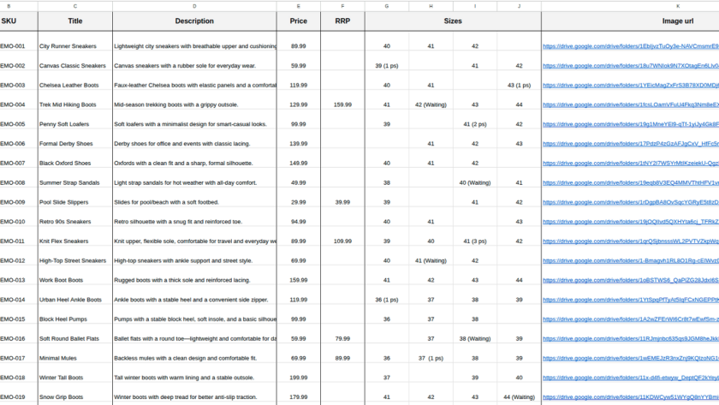Open Drive link for City Runner Sneakers
The height and width of the screenshot is (405, 719).
pos(631,46)
